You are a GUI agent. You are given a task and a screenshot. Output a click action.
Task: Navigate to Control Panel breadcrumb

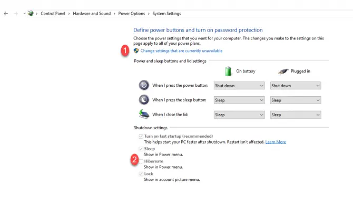pyautogui.click(x=53, y=14)
